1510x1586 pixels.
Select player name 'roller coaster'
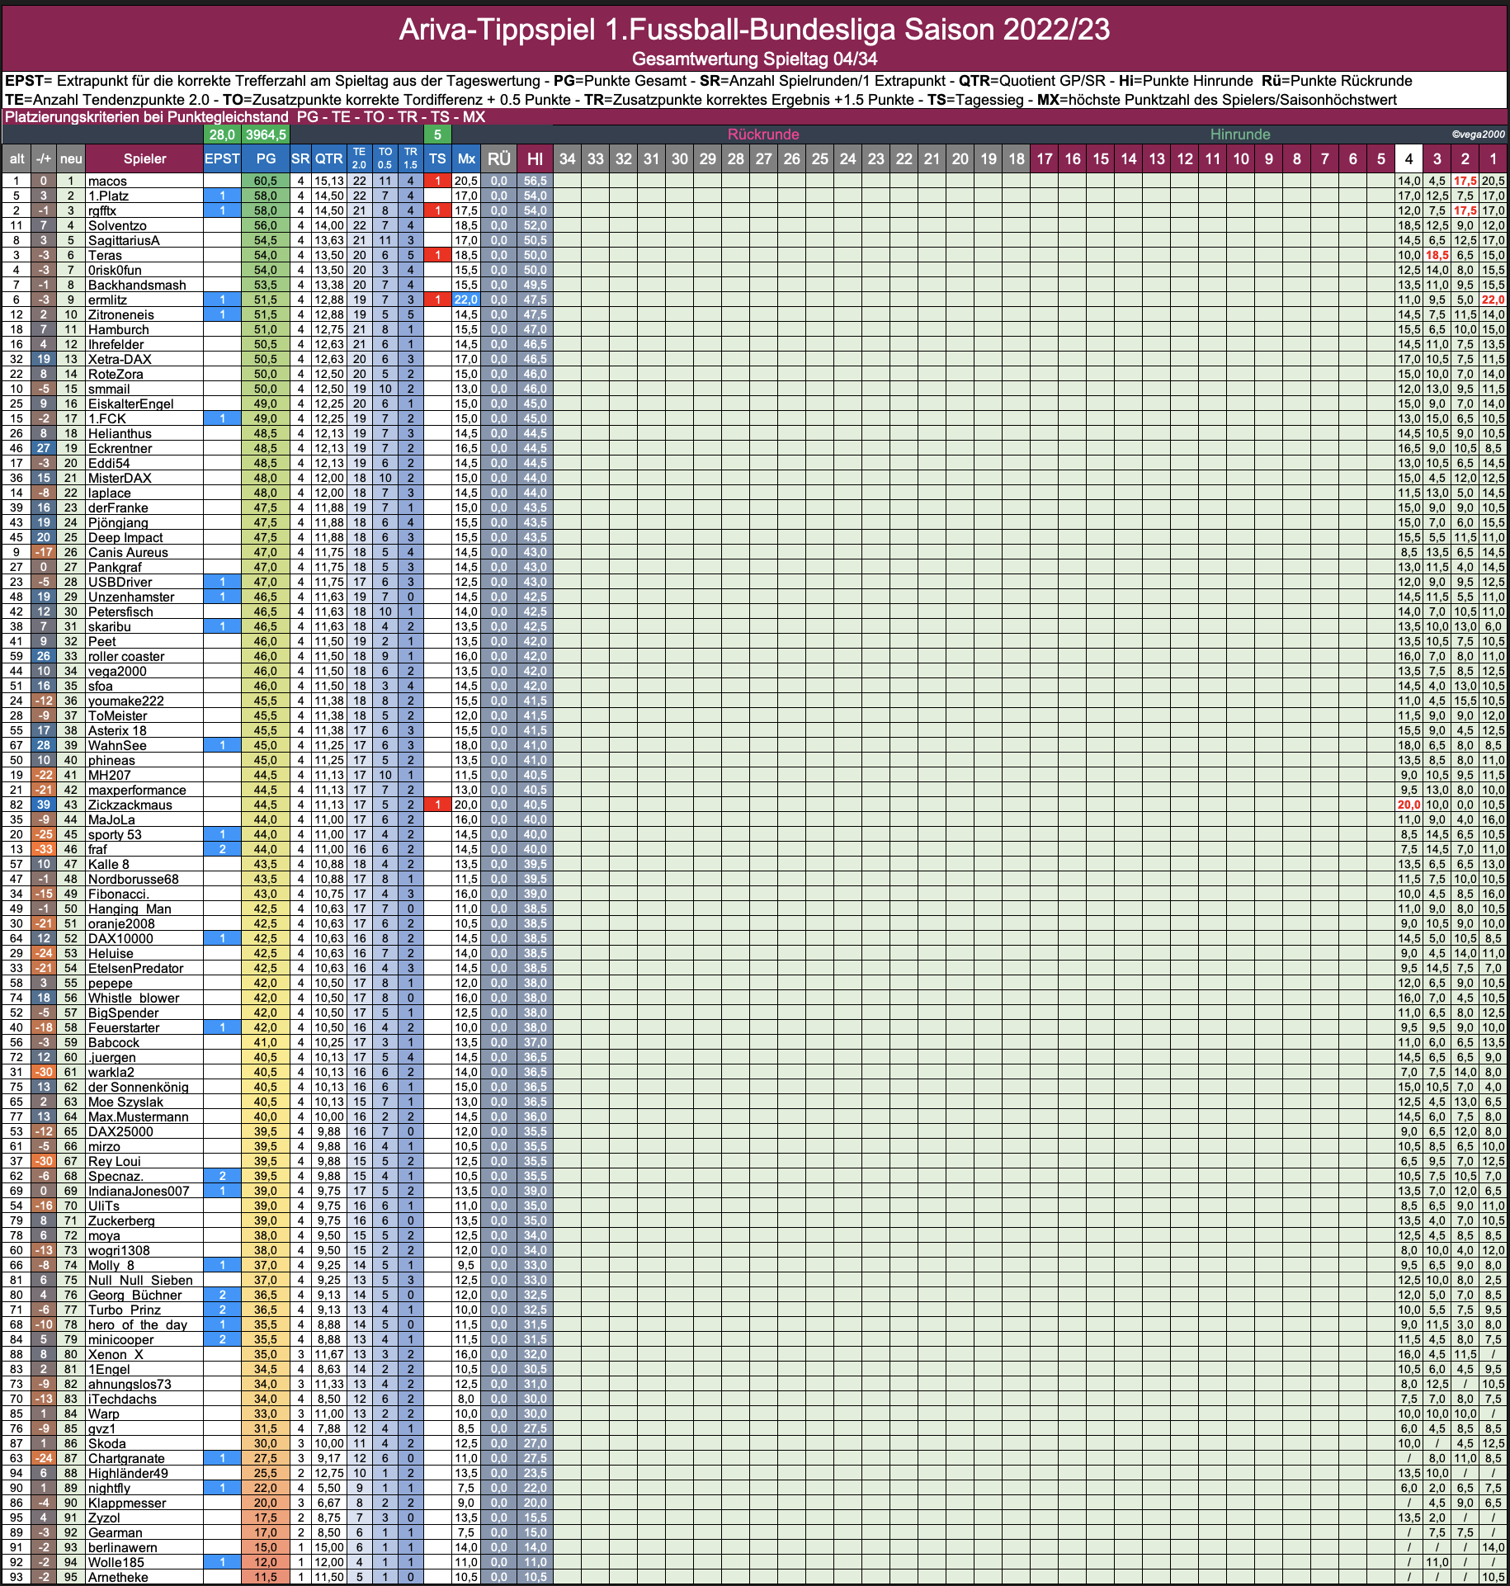[x=126, y=656]
